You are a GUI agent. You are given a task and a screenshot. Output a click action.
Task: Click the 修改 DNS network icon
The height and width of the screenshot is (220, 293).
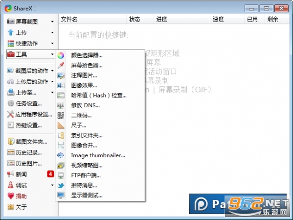click(x=61, y=105)
